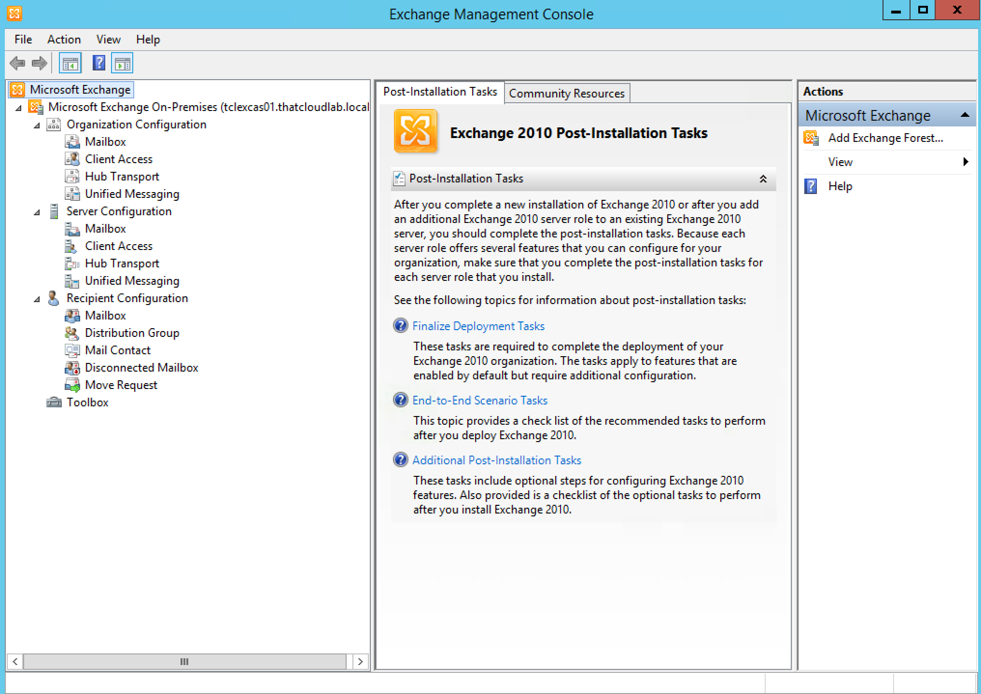Collapse the Recipient Configuration node
Screen dimensions: 981x694
37,299
